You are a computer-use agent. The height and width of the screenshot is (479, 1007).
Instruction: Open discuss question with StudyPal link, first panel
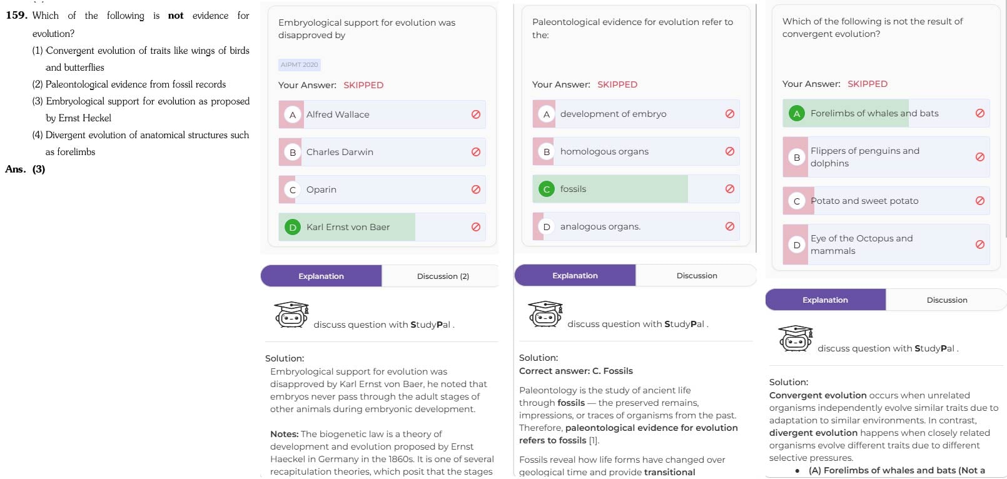383,325
